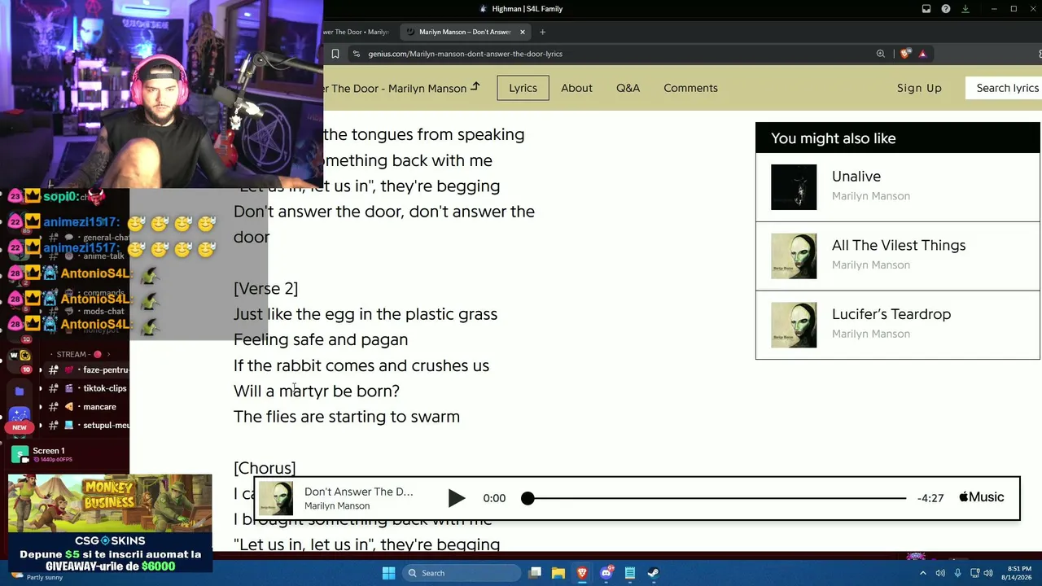Open the tiktok-clips Discord channel
Screen dimensions: 1042x586
(89, 388)
